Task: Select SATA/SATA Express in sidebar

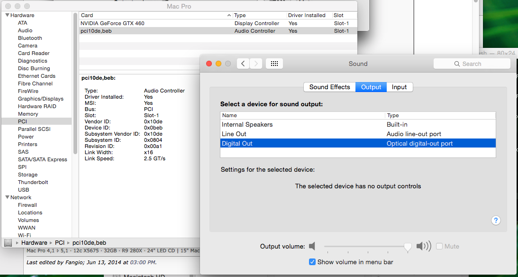Action: click(43, 160)
